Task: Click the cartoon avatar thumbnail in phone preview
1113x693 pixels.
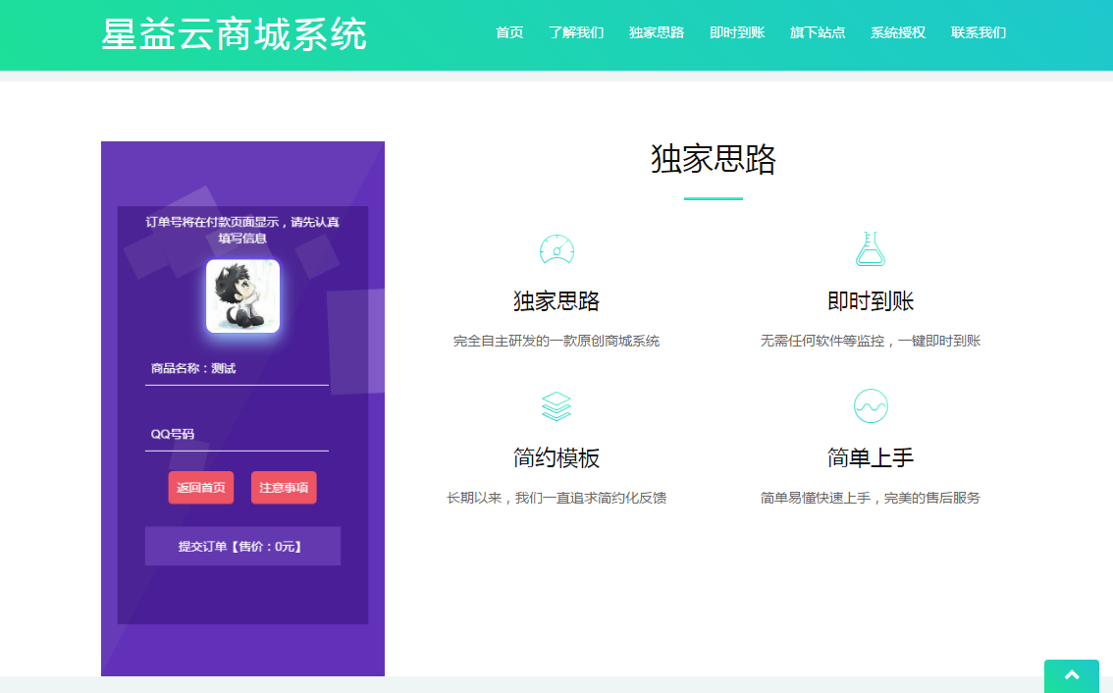Action: pos(242,295)
